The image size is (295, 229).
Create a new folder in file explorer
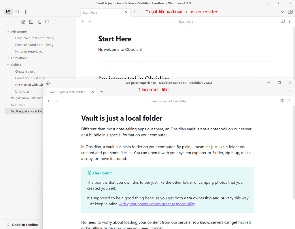[31, 22]
